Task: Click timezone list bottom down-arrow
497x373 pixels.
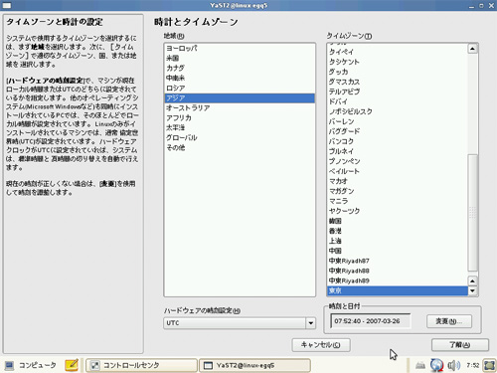Action: (x=472, y=290)
